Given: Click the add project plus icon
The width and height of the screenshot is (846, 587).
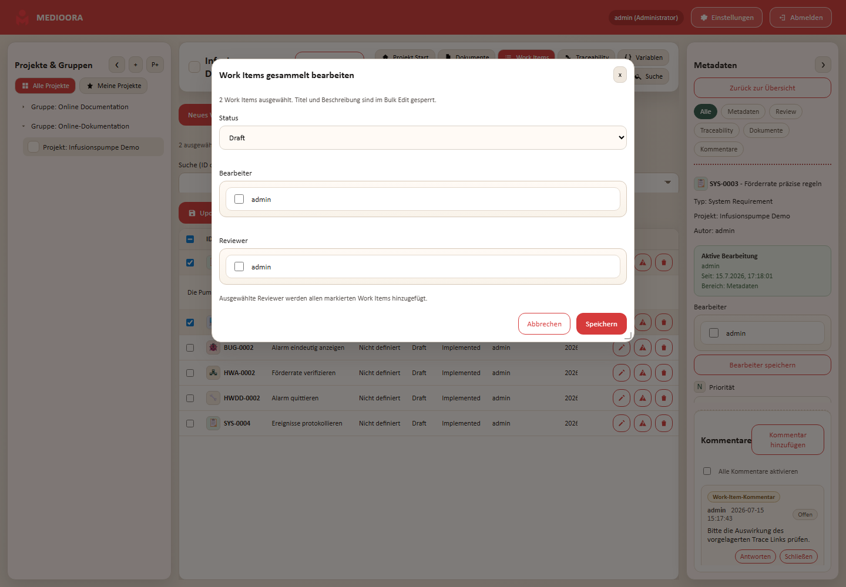Looking at the screenshot, I should click(x=136, y=65).
